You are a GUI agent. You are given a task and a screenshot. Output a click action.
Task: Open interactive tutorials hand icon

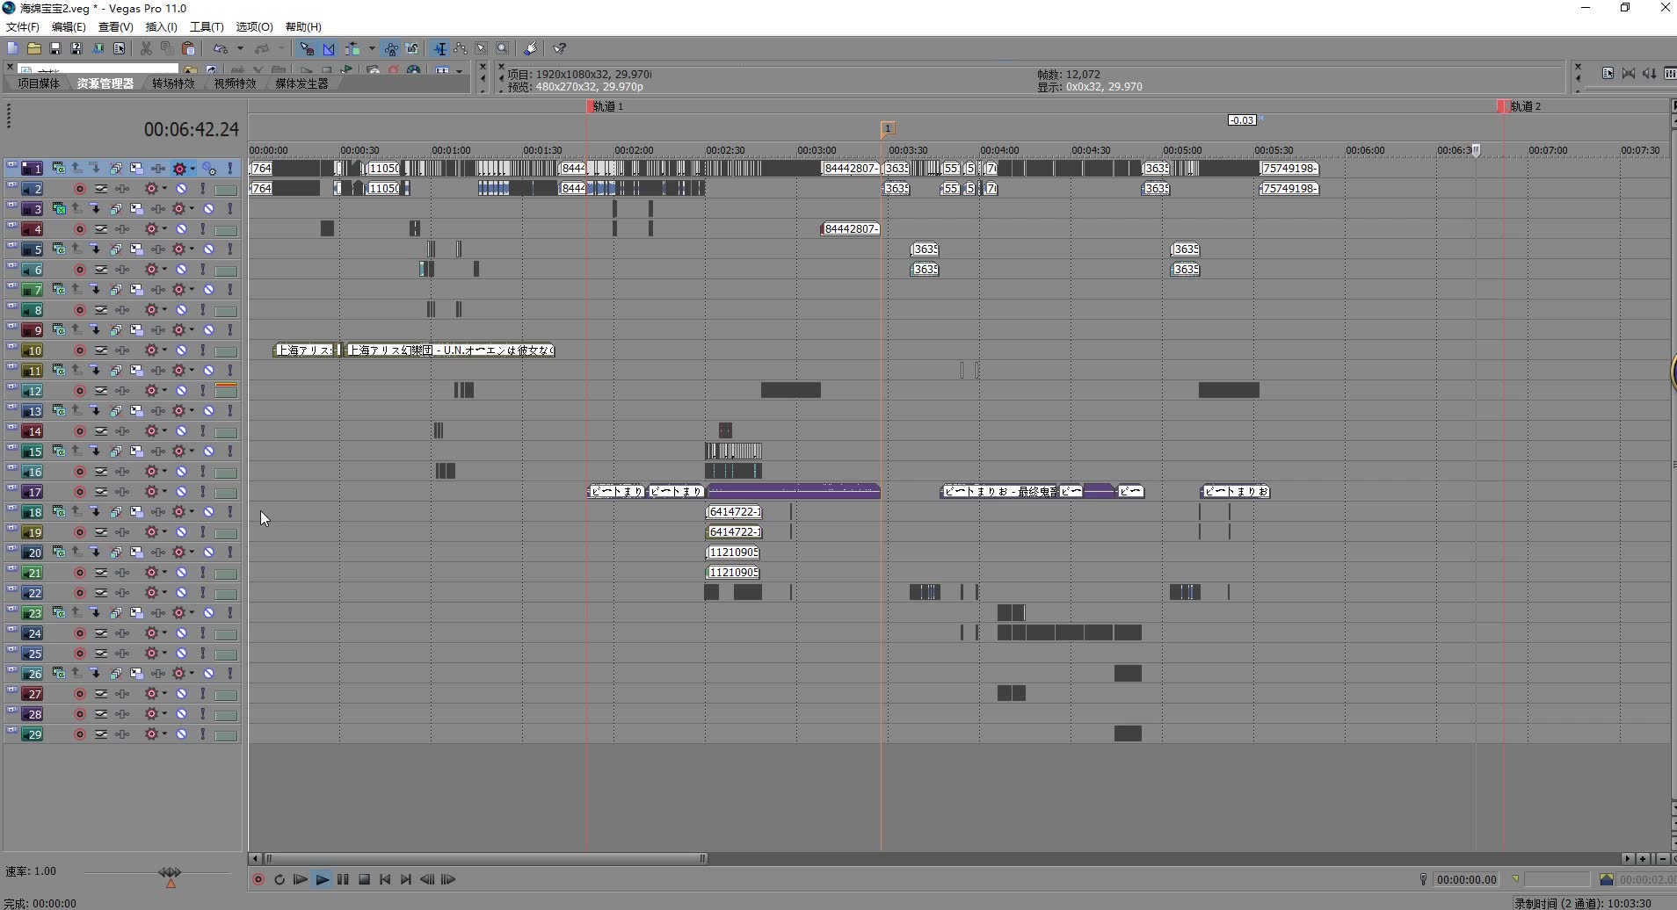click(530, 48)
